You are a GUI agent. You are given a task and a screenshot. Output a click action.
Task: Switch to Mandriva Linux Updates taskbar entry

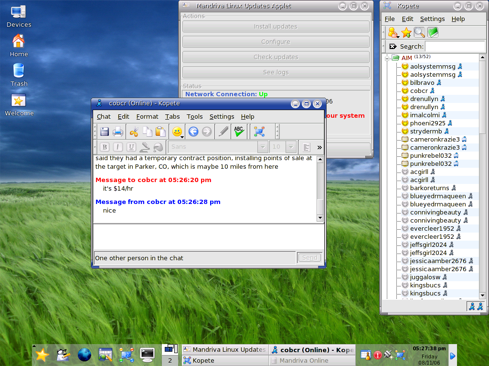coord(225,349)
